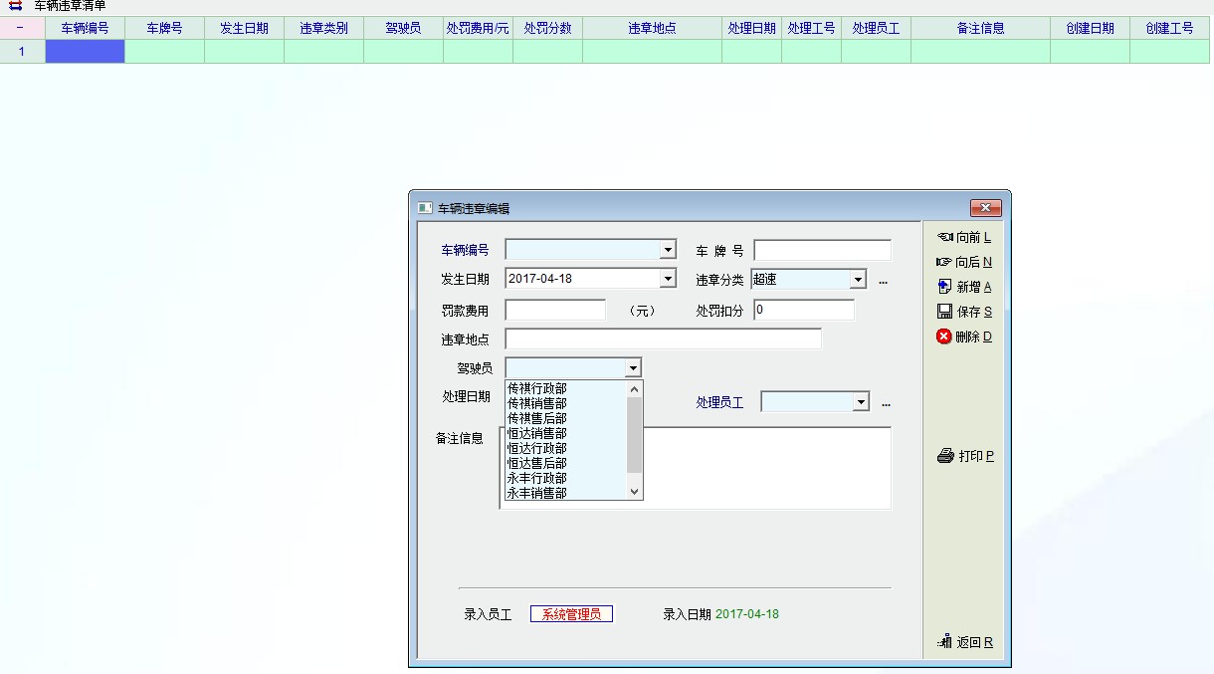The image size is (1214, 674).
Task: Return using the 返回 icon button
Action: (x=964, y=642)
